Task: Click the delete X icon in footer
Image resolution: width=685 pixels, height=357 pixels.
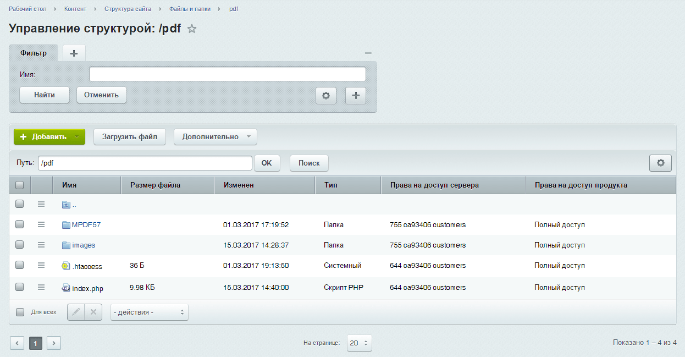Action: tap(93, 312)
